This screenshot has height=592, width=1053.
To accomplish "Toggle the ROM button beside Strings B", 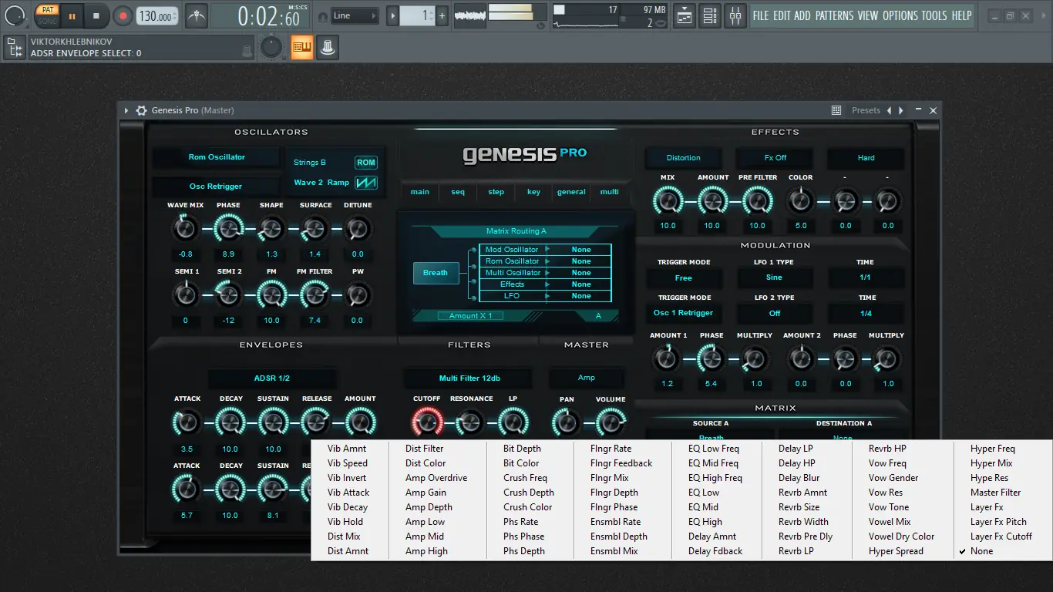I will (x=365, y=163).
